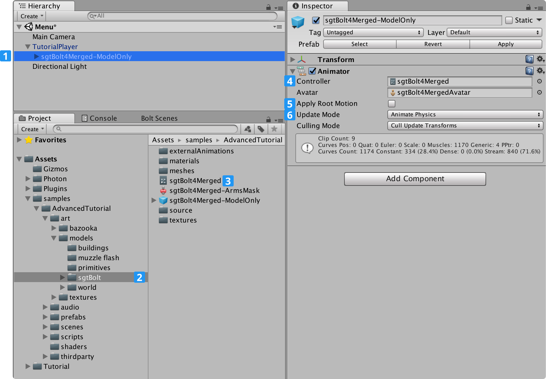Expand the sgtBolt4Merged-ModelOnly hierarchy node
This screenshot has height=379, width=546.
(36, 56)
